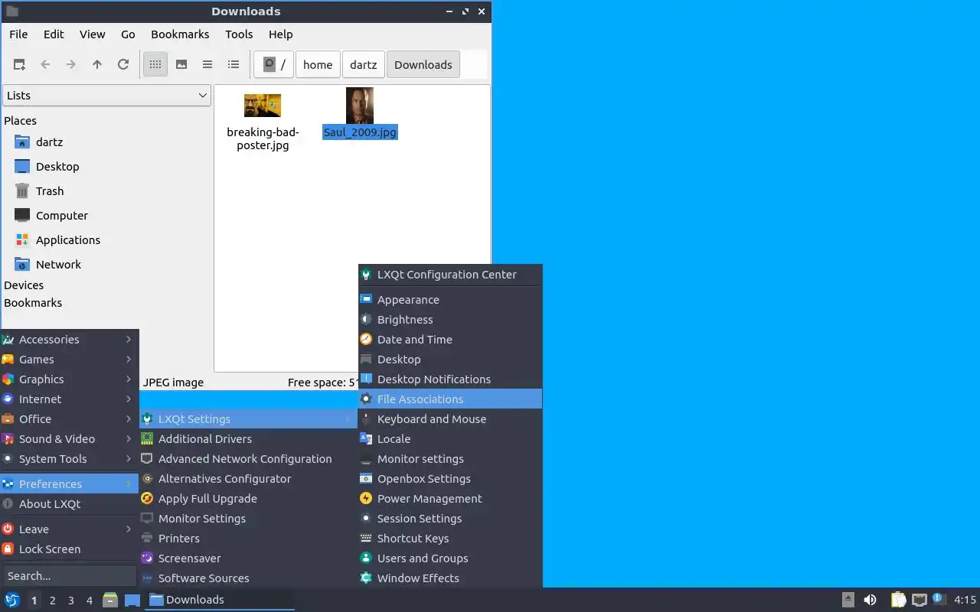Screen dimensions: 980x612
Task: Click the Window Effects icon
Action: click(x=366, y=578)
